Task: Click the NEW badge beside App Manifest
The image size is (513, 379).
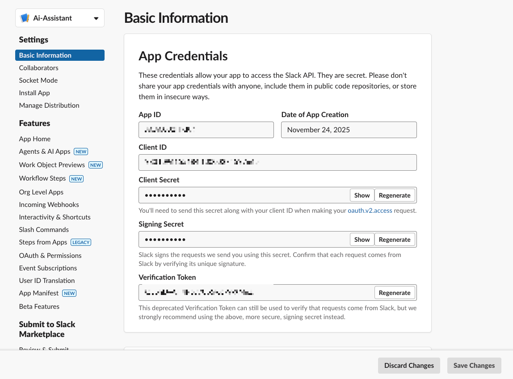Action: [x=69, y=293]
